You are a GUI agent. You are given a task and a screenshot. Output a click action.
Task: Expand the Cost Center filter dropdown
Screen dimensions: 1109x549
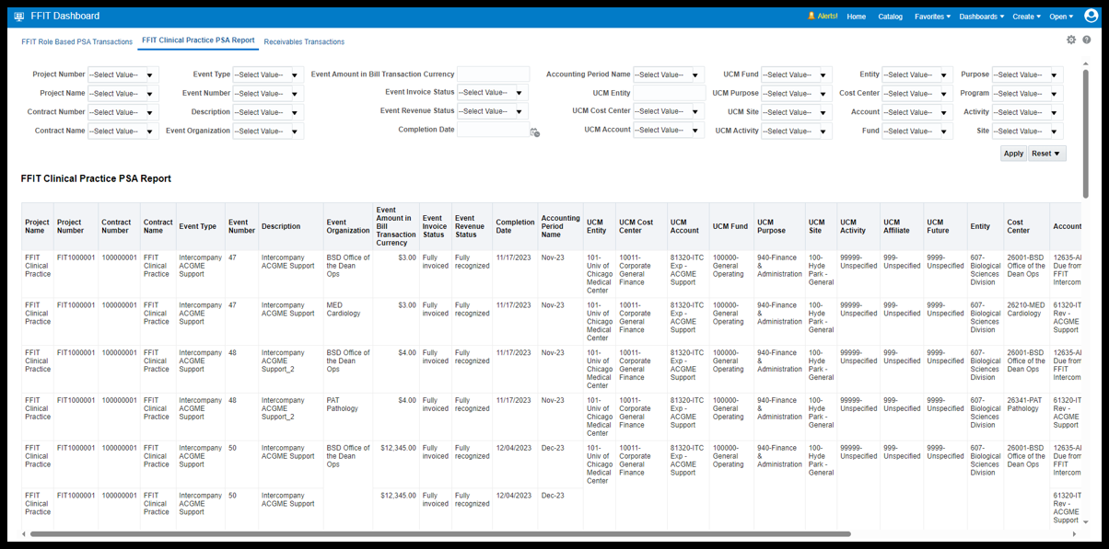click(917, 94)
